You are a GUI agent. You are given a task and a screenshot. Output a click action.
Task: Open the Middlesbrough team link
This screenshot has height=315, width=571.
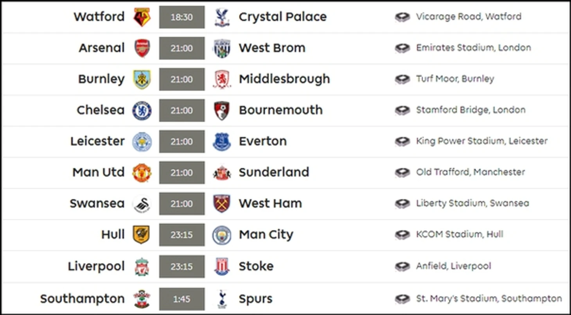coord(284,79)
